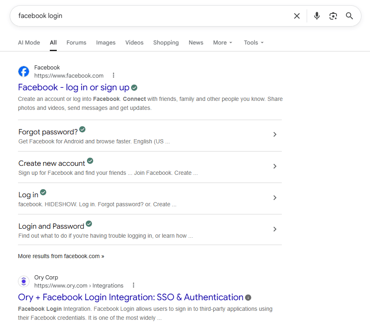Switch to Shopping tab

coord(166,42)
